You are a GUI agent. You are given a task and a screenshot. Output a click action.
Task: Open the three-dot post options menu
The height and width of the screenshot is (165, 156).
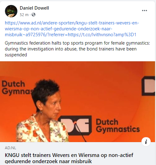pos(145,11)
